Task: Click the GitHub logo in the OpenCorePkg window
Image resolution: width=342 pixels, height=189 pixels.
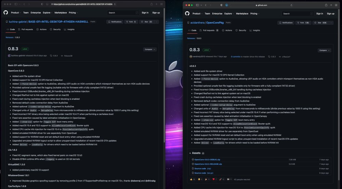Action: (x=187, y=14)
